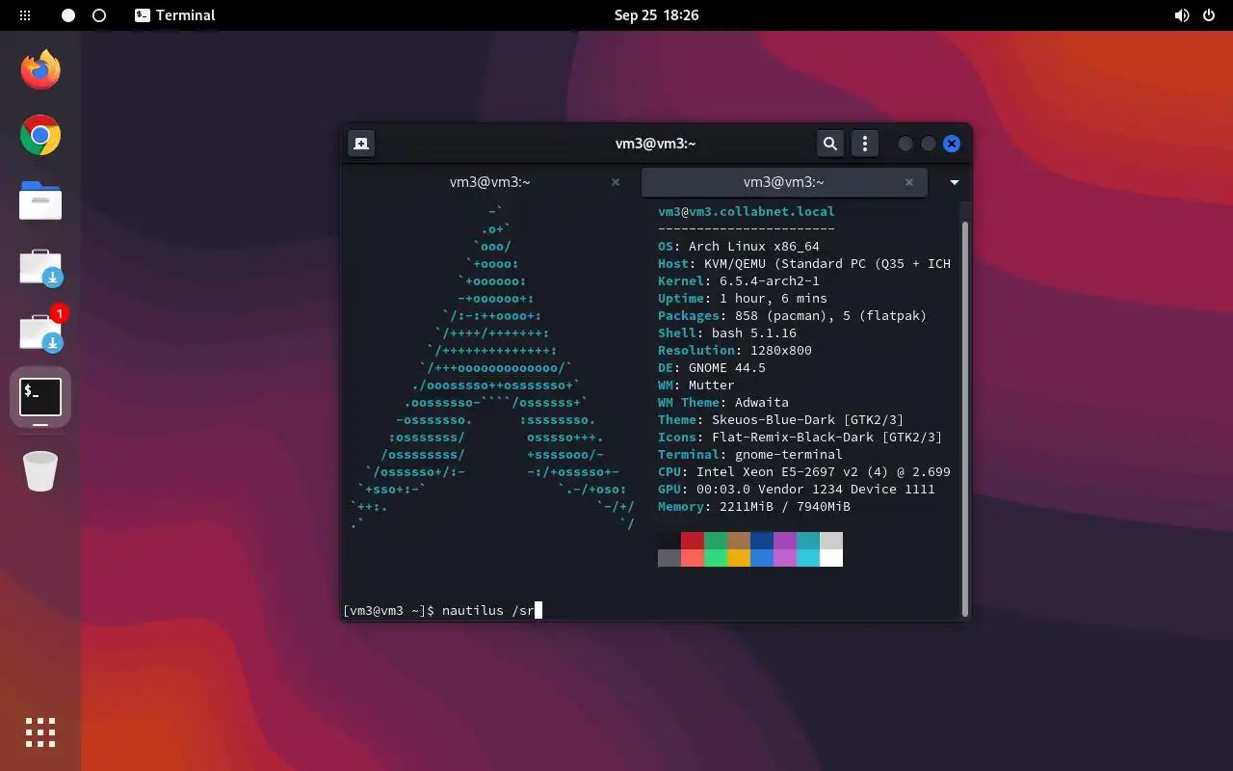Open the Activities overview dots icon

click(25, 15)
